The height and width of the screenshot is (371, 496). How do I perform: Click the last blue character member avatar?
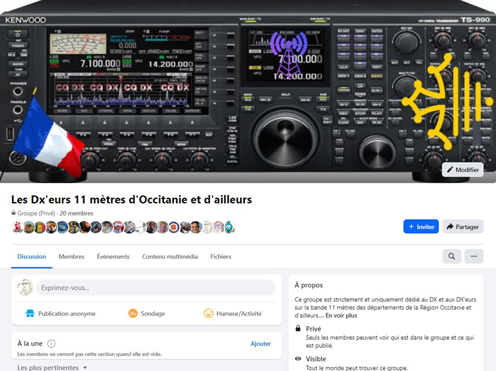pyautogui.click(x=230, y=227)
